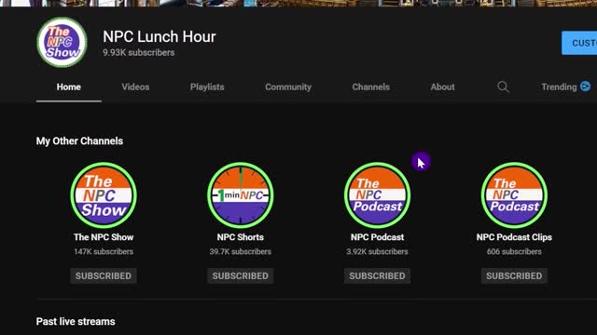Click the Past live streams heading
Screen dimensions: 597x335
(76, 322)
